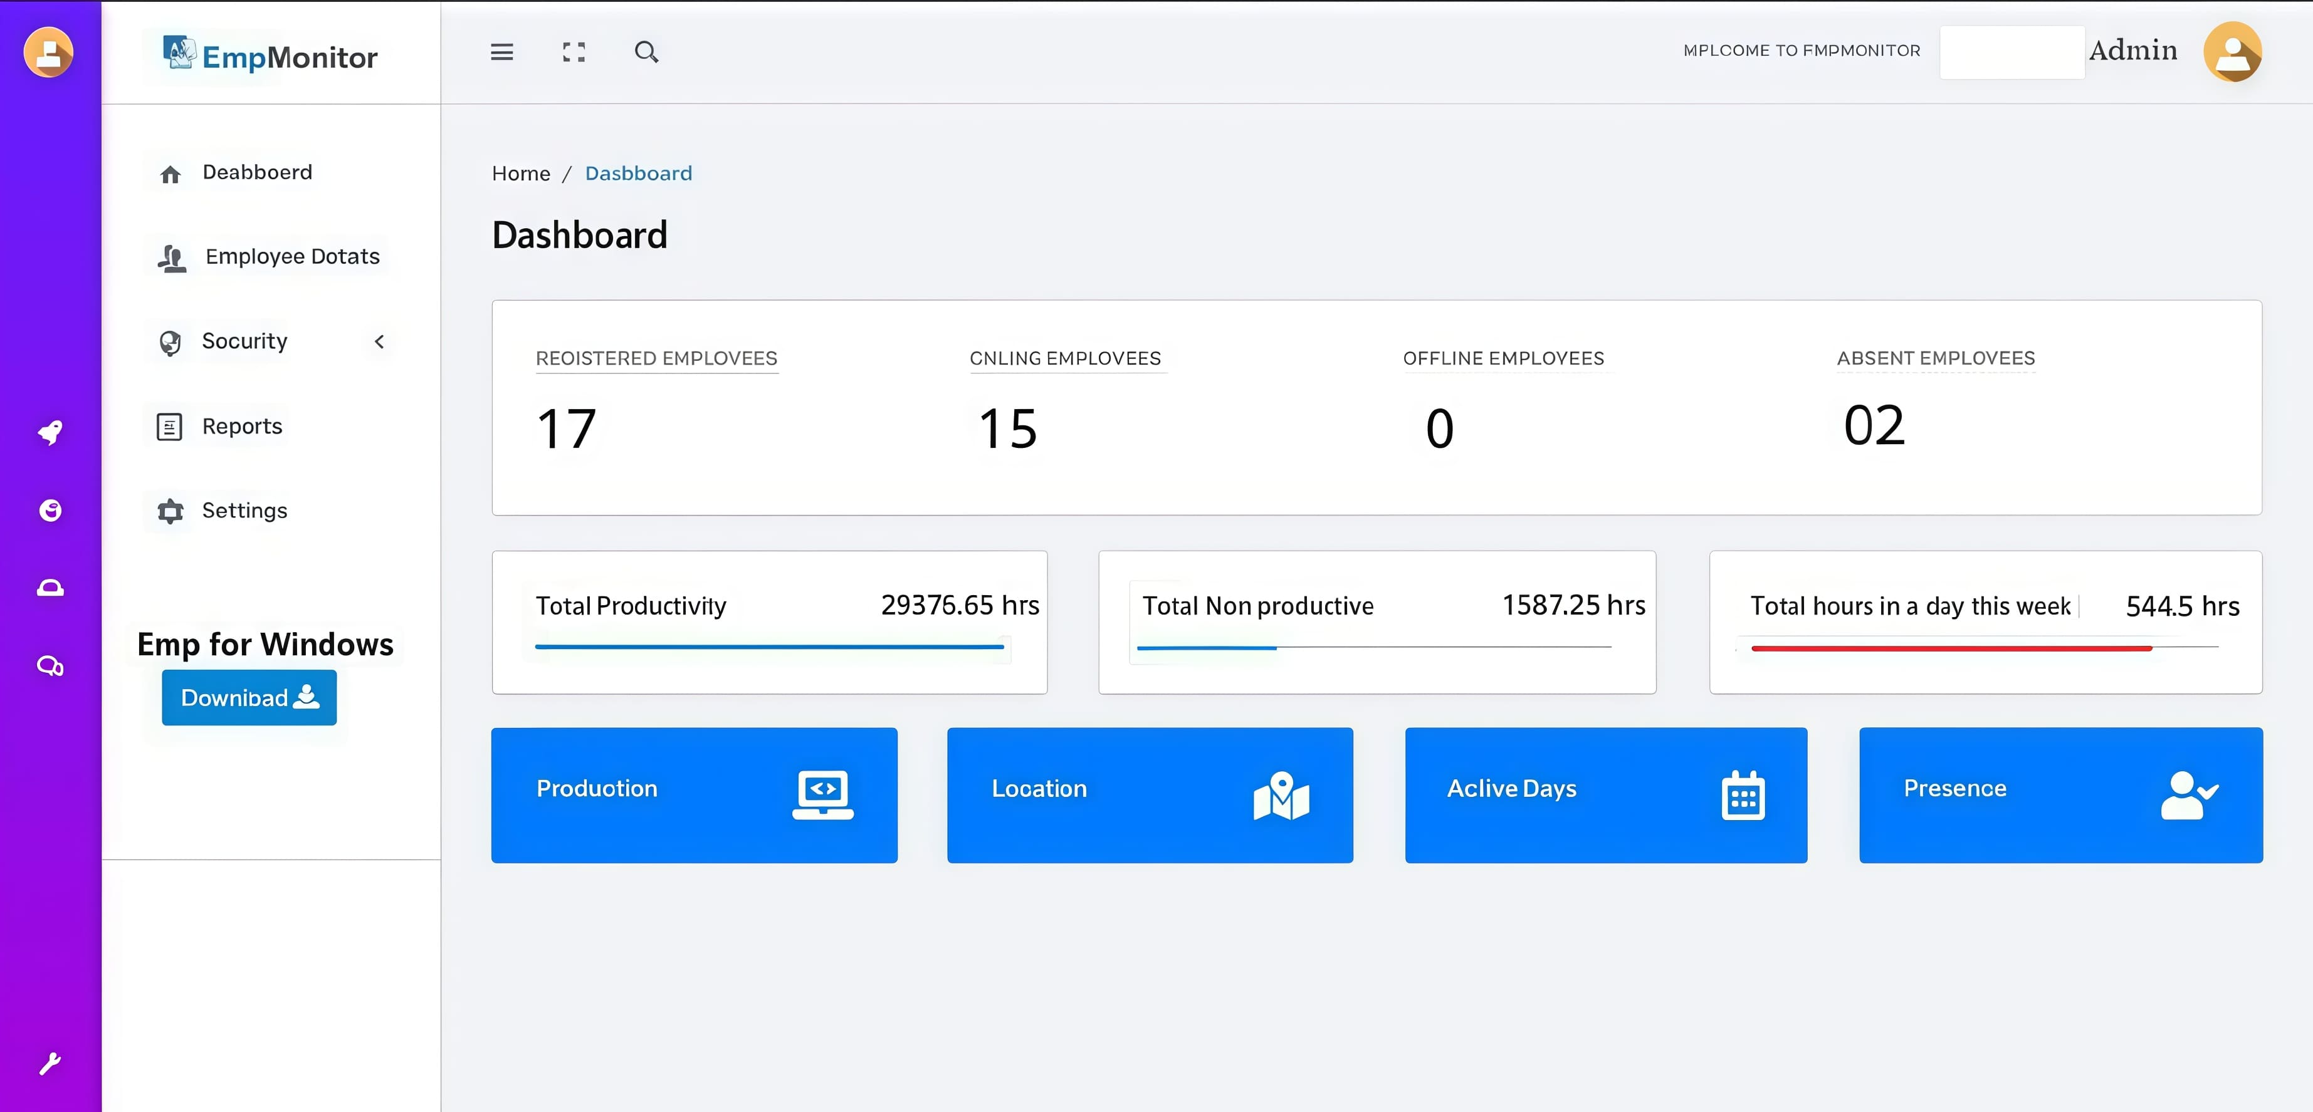Click the 1587.25 hrs value
2313x1112 pixels.
1574,605
